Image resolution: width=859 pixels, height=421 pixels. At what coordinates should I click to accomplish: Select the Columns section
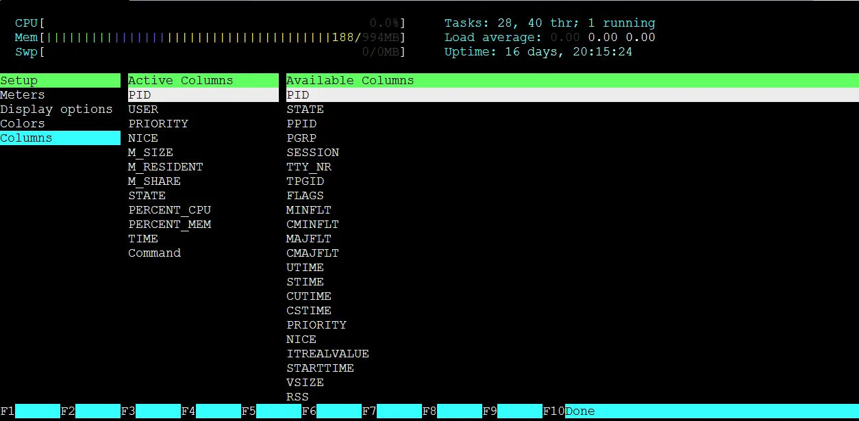coord(27,138)
